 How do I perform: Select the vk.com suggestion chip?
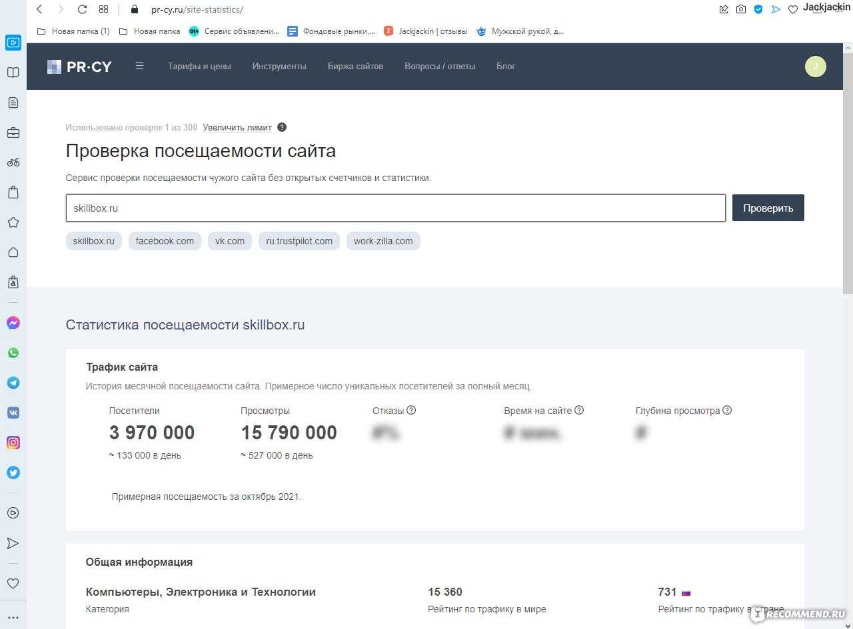tap(229, 241)
